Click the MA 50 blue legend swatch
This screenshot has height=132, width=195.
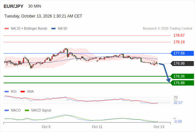pos(54,29)
